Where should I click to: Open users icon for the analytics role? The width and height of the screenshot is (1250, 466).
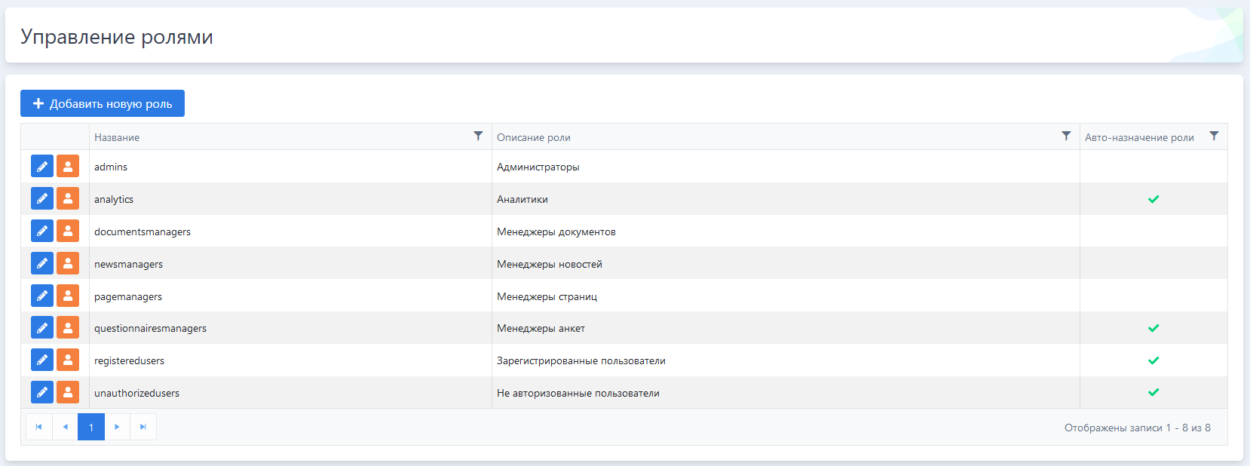[68, 199]
